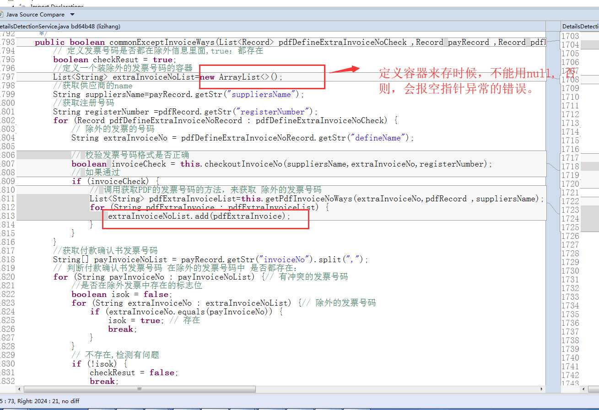This screenshot has width=599, height=410.
Task: Click the 'boolean isok = false;' line
Action: coord(122,294)
